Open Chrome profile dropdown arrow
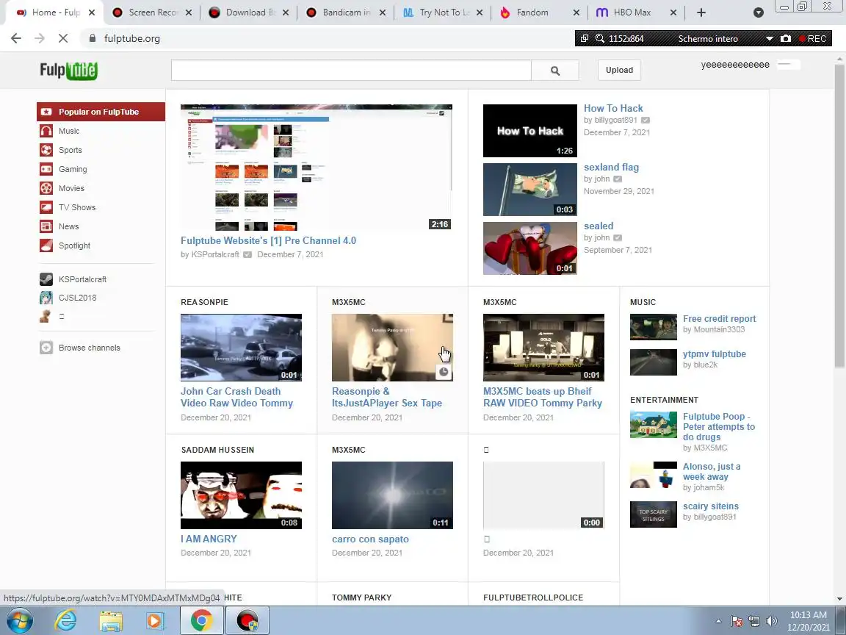Viewport: 846px width, 635px height. pyautogui.click(x=759, y=12)
